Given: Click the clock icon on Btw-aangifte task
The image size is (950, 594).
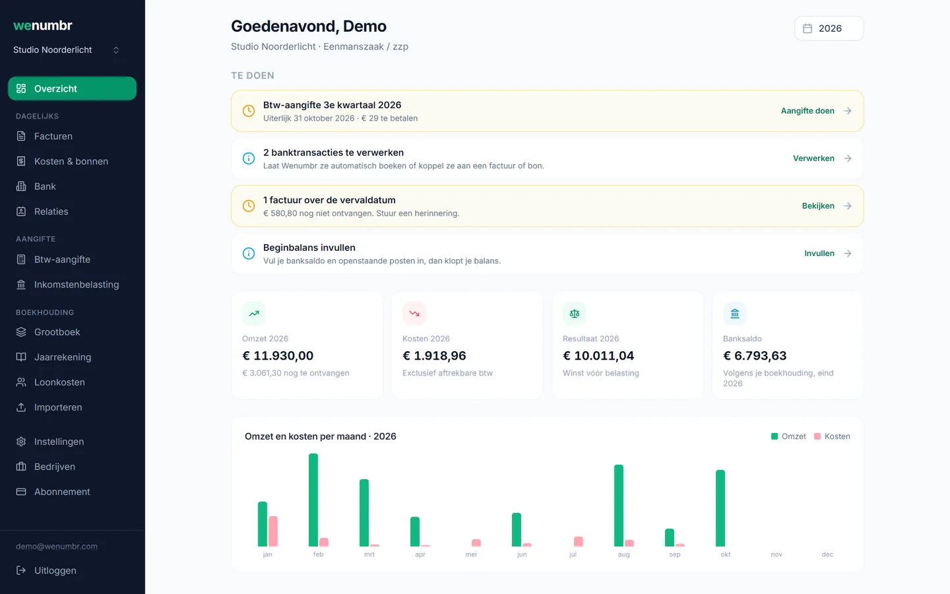Looking at the screenshot, I should tap(249, 111).
